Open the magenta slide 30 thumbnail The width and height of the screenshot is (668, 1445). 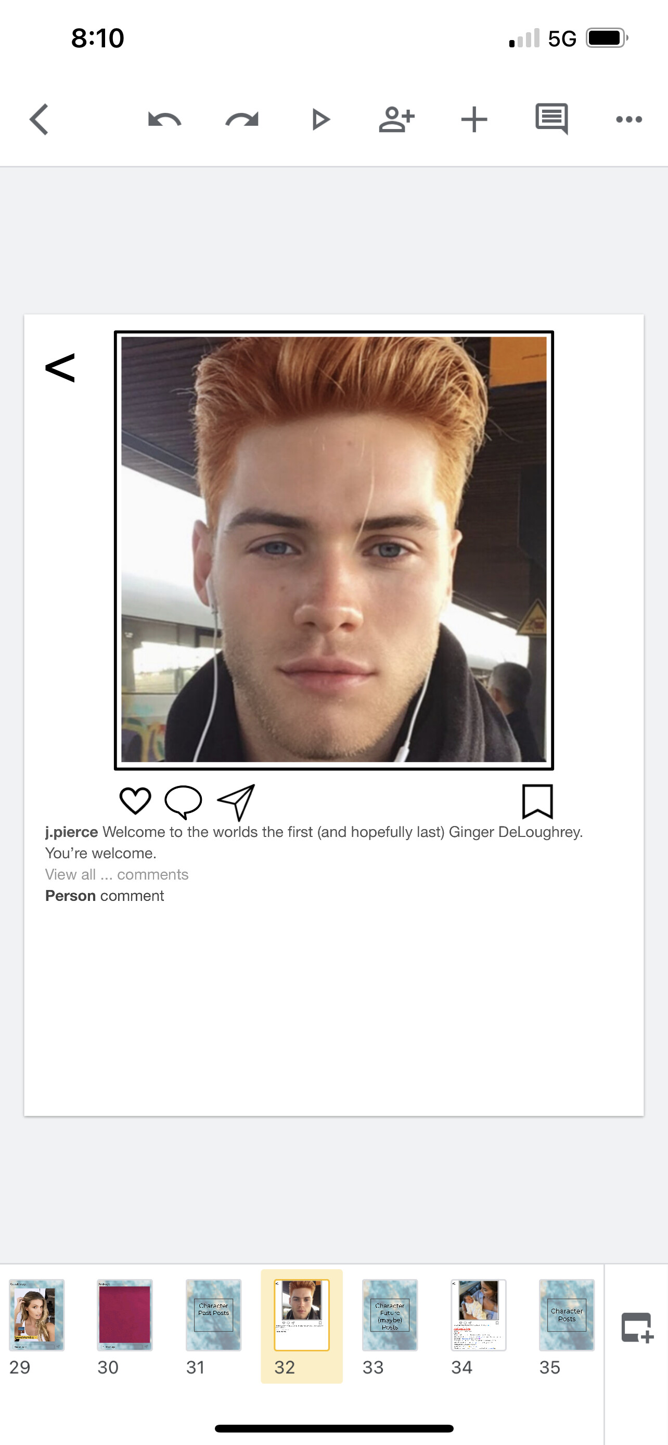pyautogui.click(x=124, y=1315)
